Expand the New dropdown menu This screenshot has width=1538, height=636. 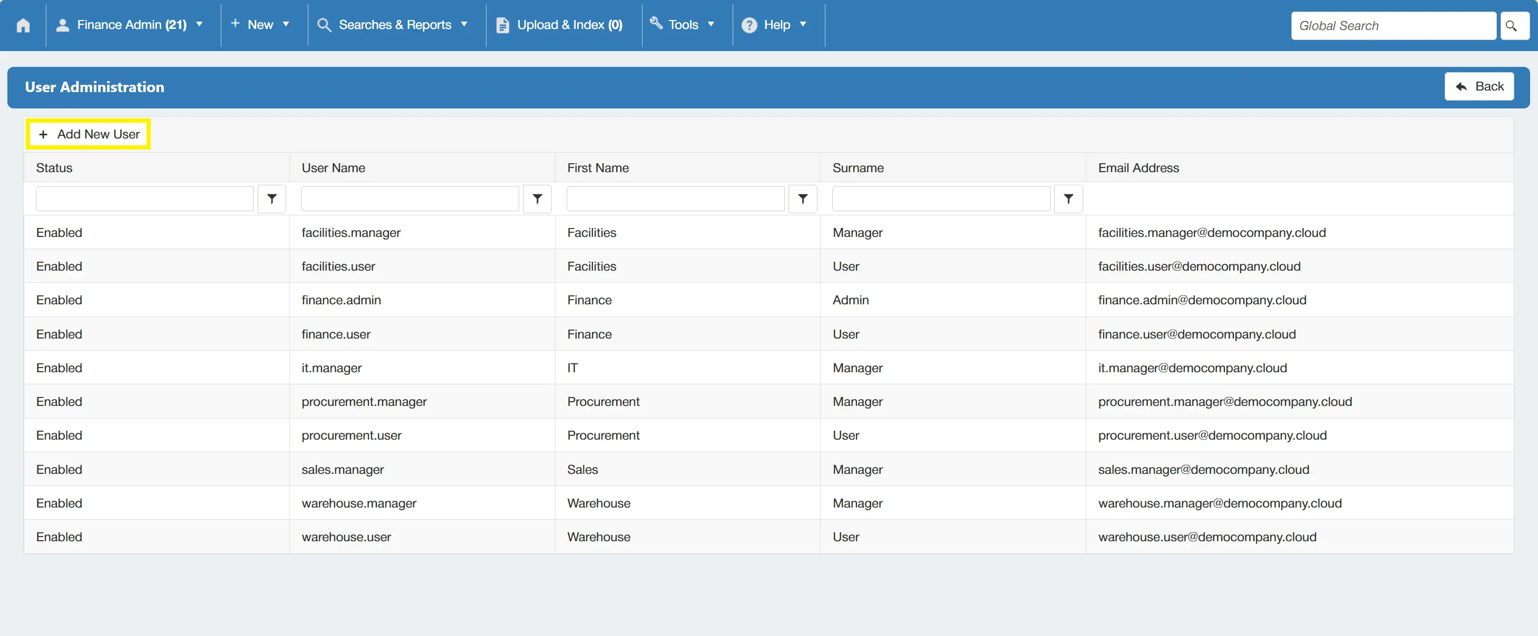tap(260, 25)
